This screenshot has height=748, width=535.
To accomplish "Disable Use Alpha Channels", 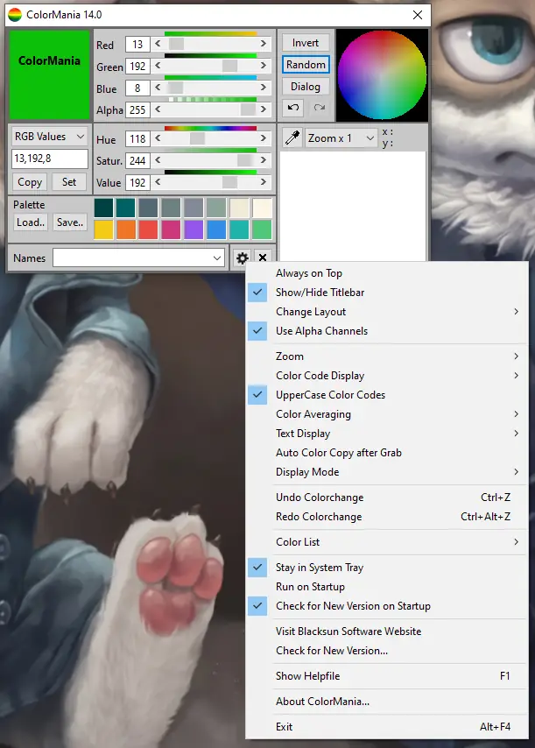I will click(387, 331).
